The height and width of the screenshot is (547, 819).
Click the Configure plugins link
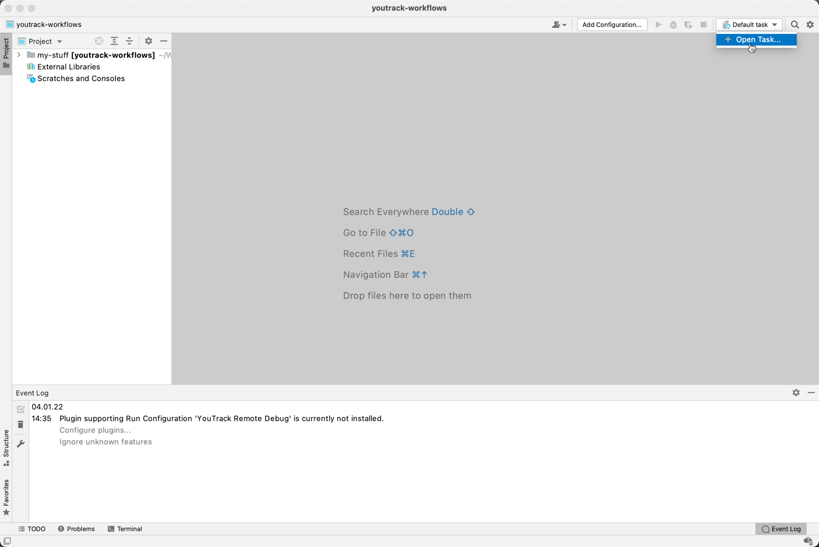point(95,430)
